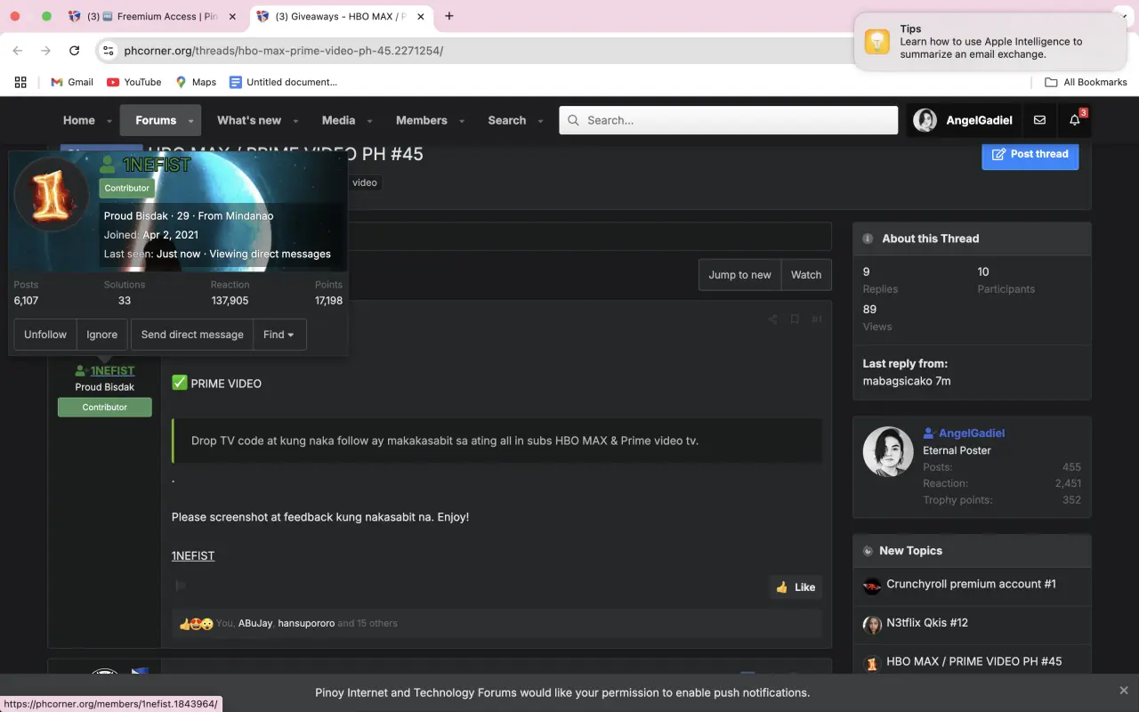This screenshot has height=712, width=1139.
Task: Open the site information icon in address bar
Action: click(109, 51)
